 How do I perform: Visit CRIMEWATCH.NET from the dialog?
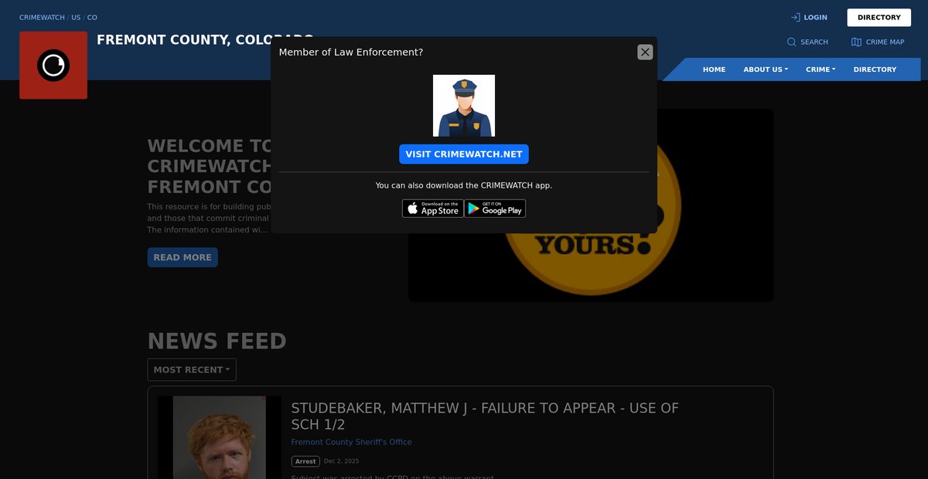464,154
